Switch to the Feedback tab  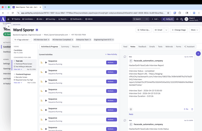pos(142,47)
